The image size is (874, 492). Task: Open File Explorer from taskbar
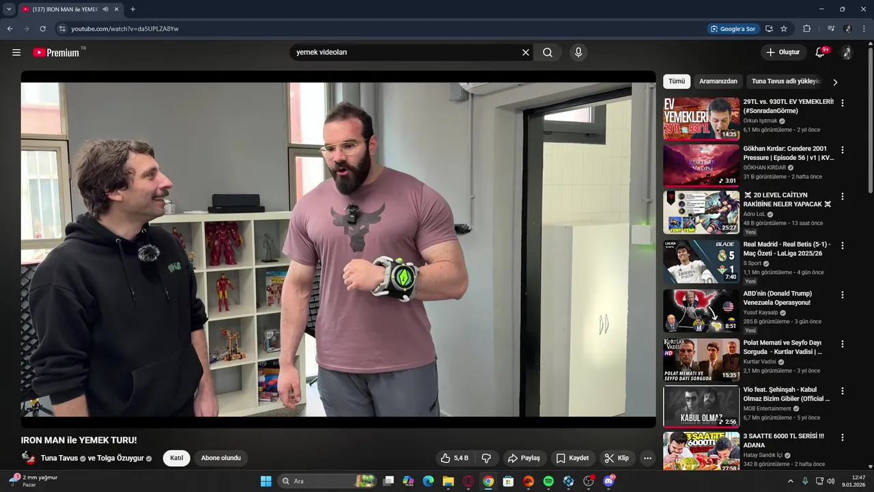tap(448, 481)
